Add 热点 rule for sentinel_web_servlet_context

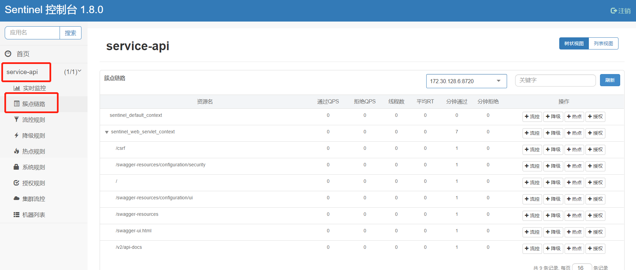pyautogui.click(x=574, y=133)
